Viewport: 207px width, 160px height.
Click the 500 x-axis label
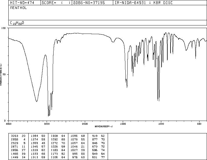pos(199,124)
